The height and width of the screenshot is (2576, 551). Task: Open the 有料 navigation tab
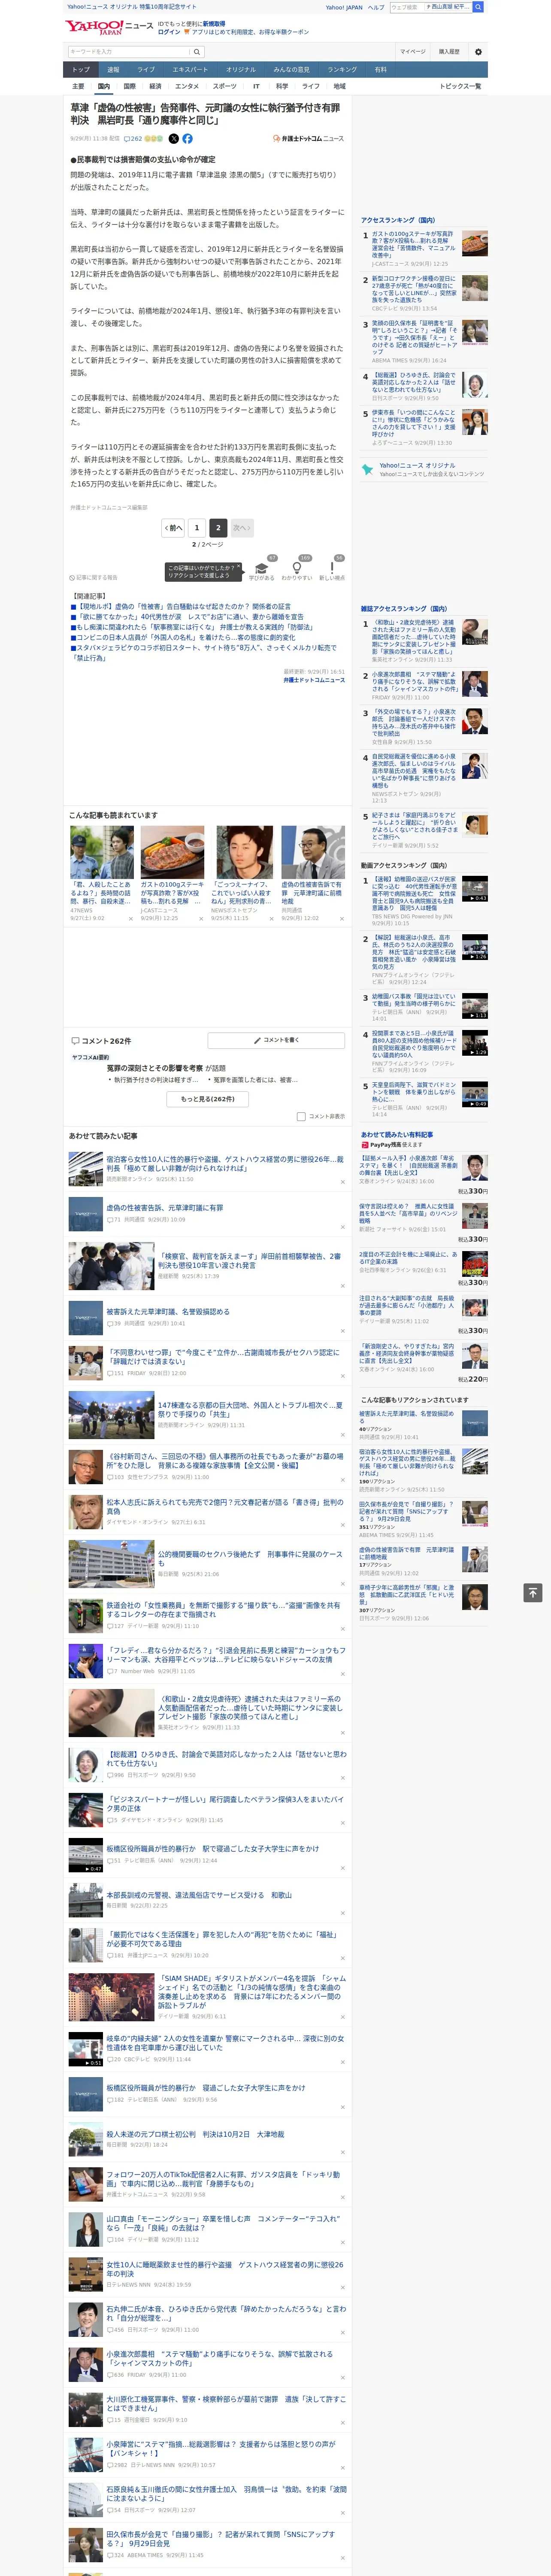pyautogui.click(x=380, y=70)
